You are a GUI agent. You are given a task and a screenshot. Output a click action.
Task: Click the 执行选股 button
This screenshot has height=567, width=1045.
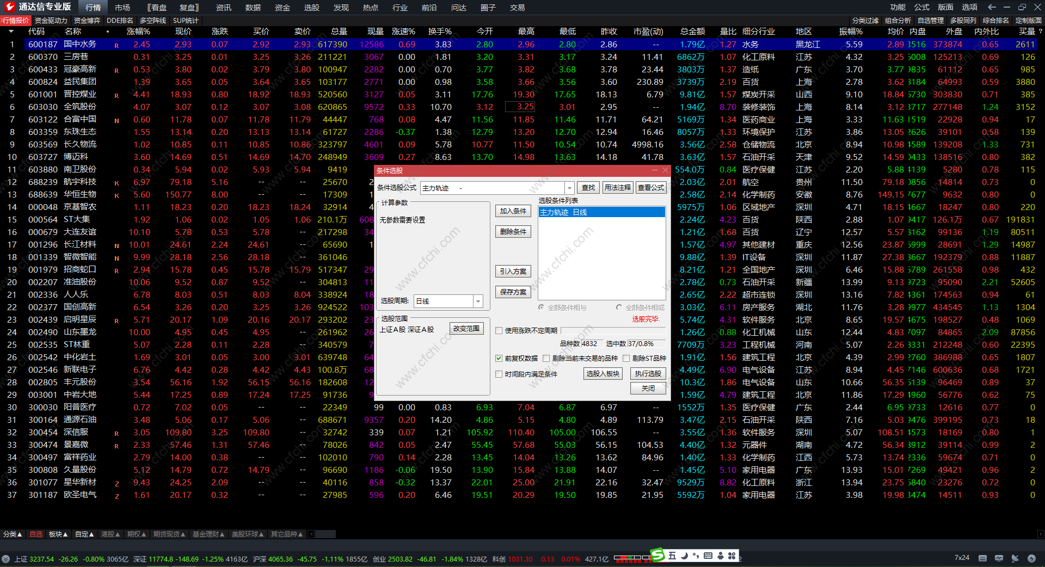(648, 373)
